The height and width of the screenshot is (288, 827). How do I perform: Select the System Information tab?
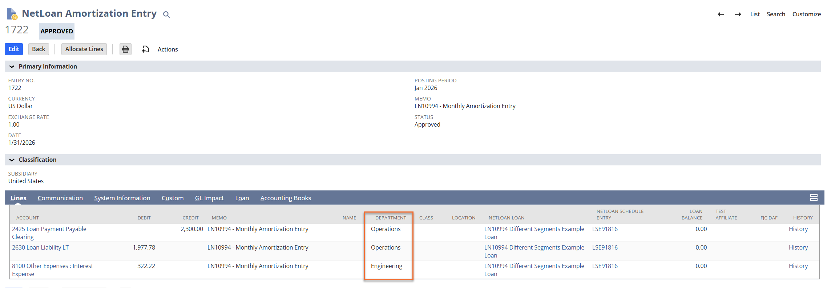click(122, 198)
